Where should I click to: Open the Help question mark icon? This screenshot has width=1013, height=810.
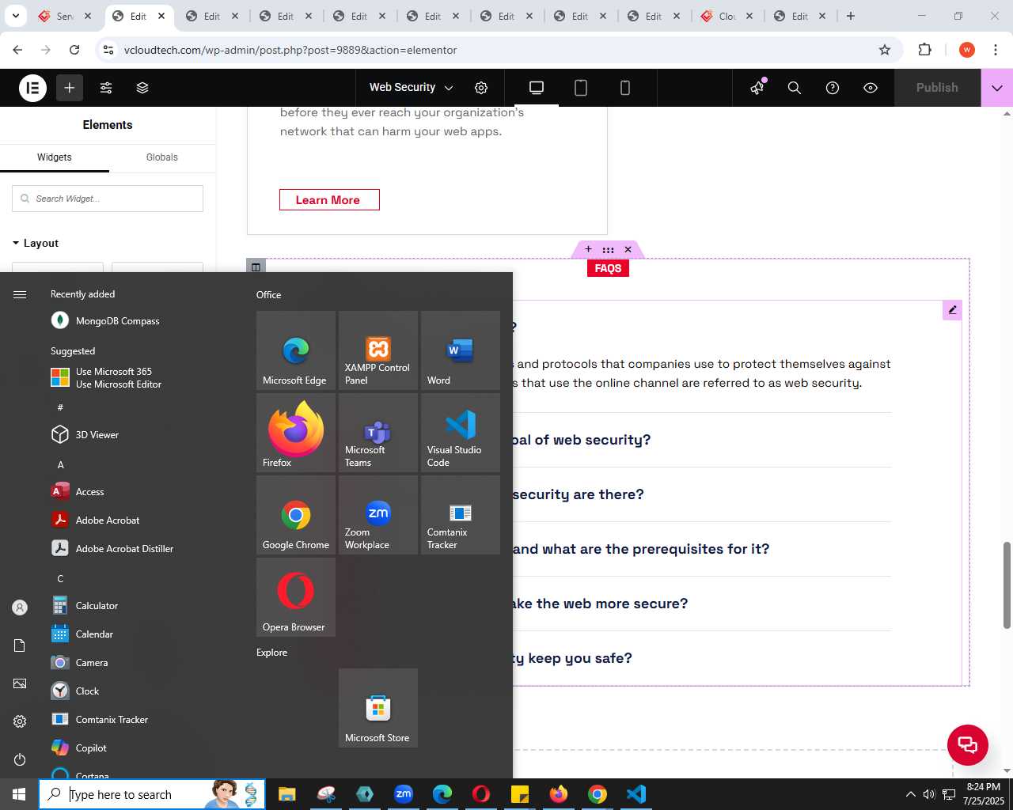[x=833, y=88]
